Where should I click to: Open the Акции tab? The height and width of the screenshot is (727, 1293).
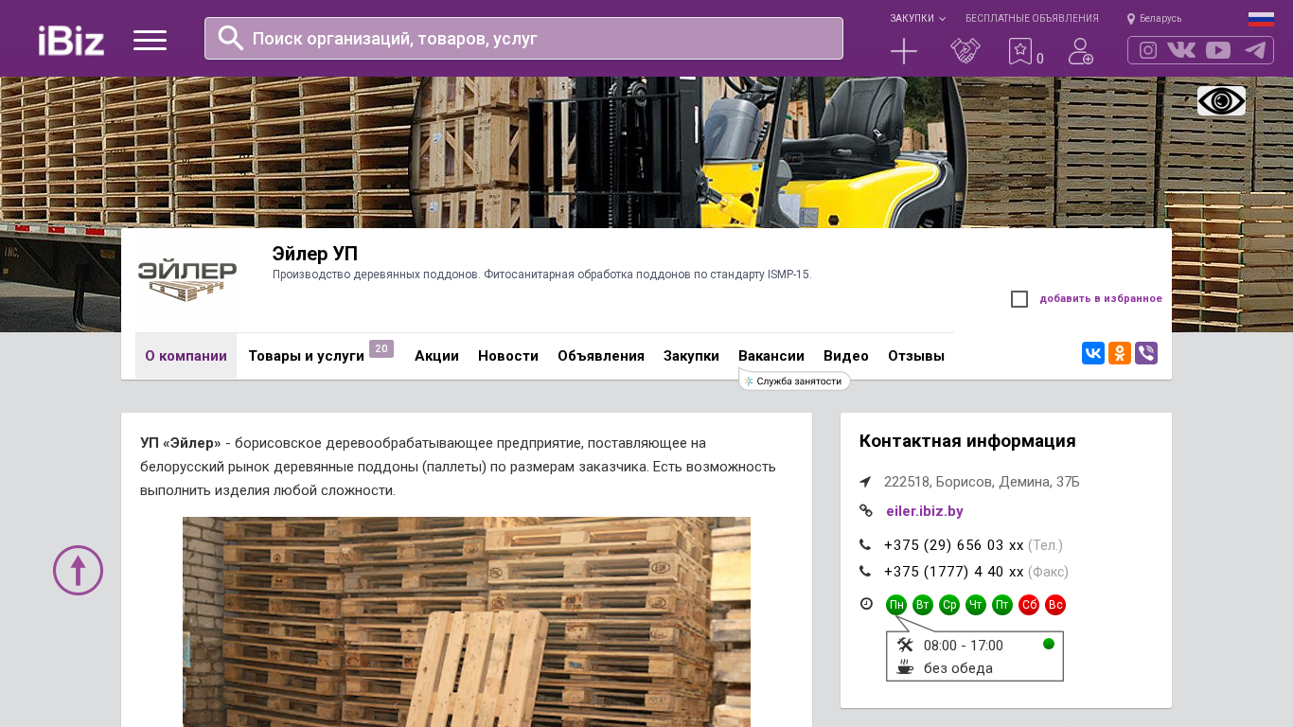[436, 356]
